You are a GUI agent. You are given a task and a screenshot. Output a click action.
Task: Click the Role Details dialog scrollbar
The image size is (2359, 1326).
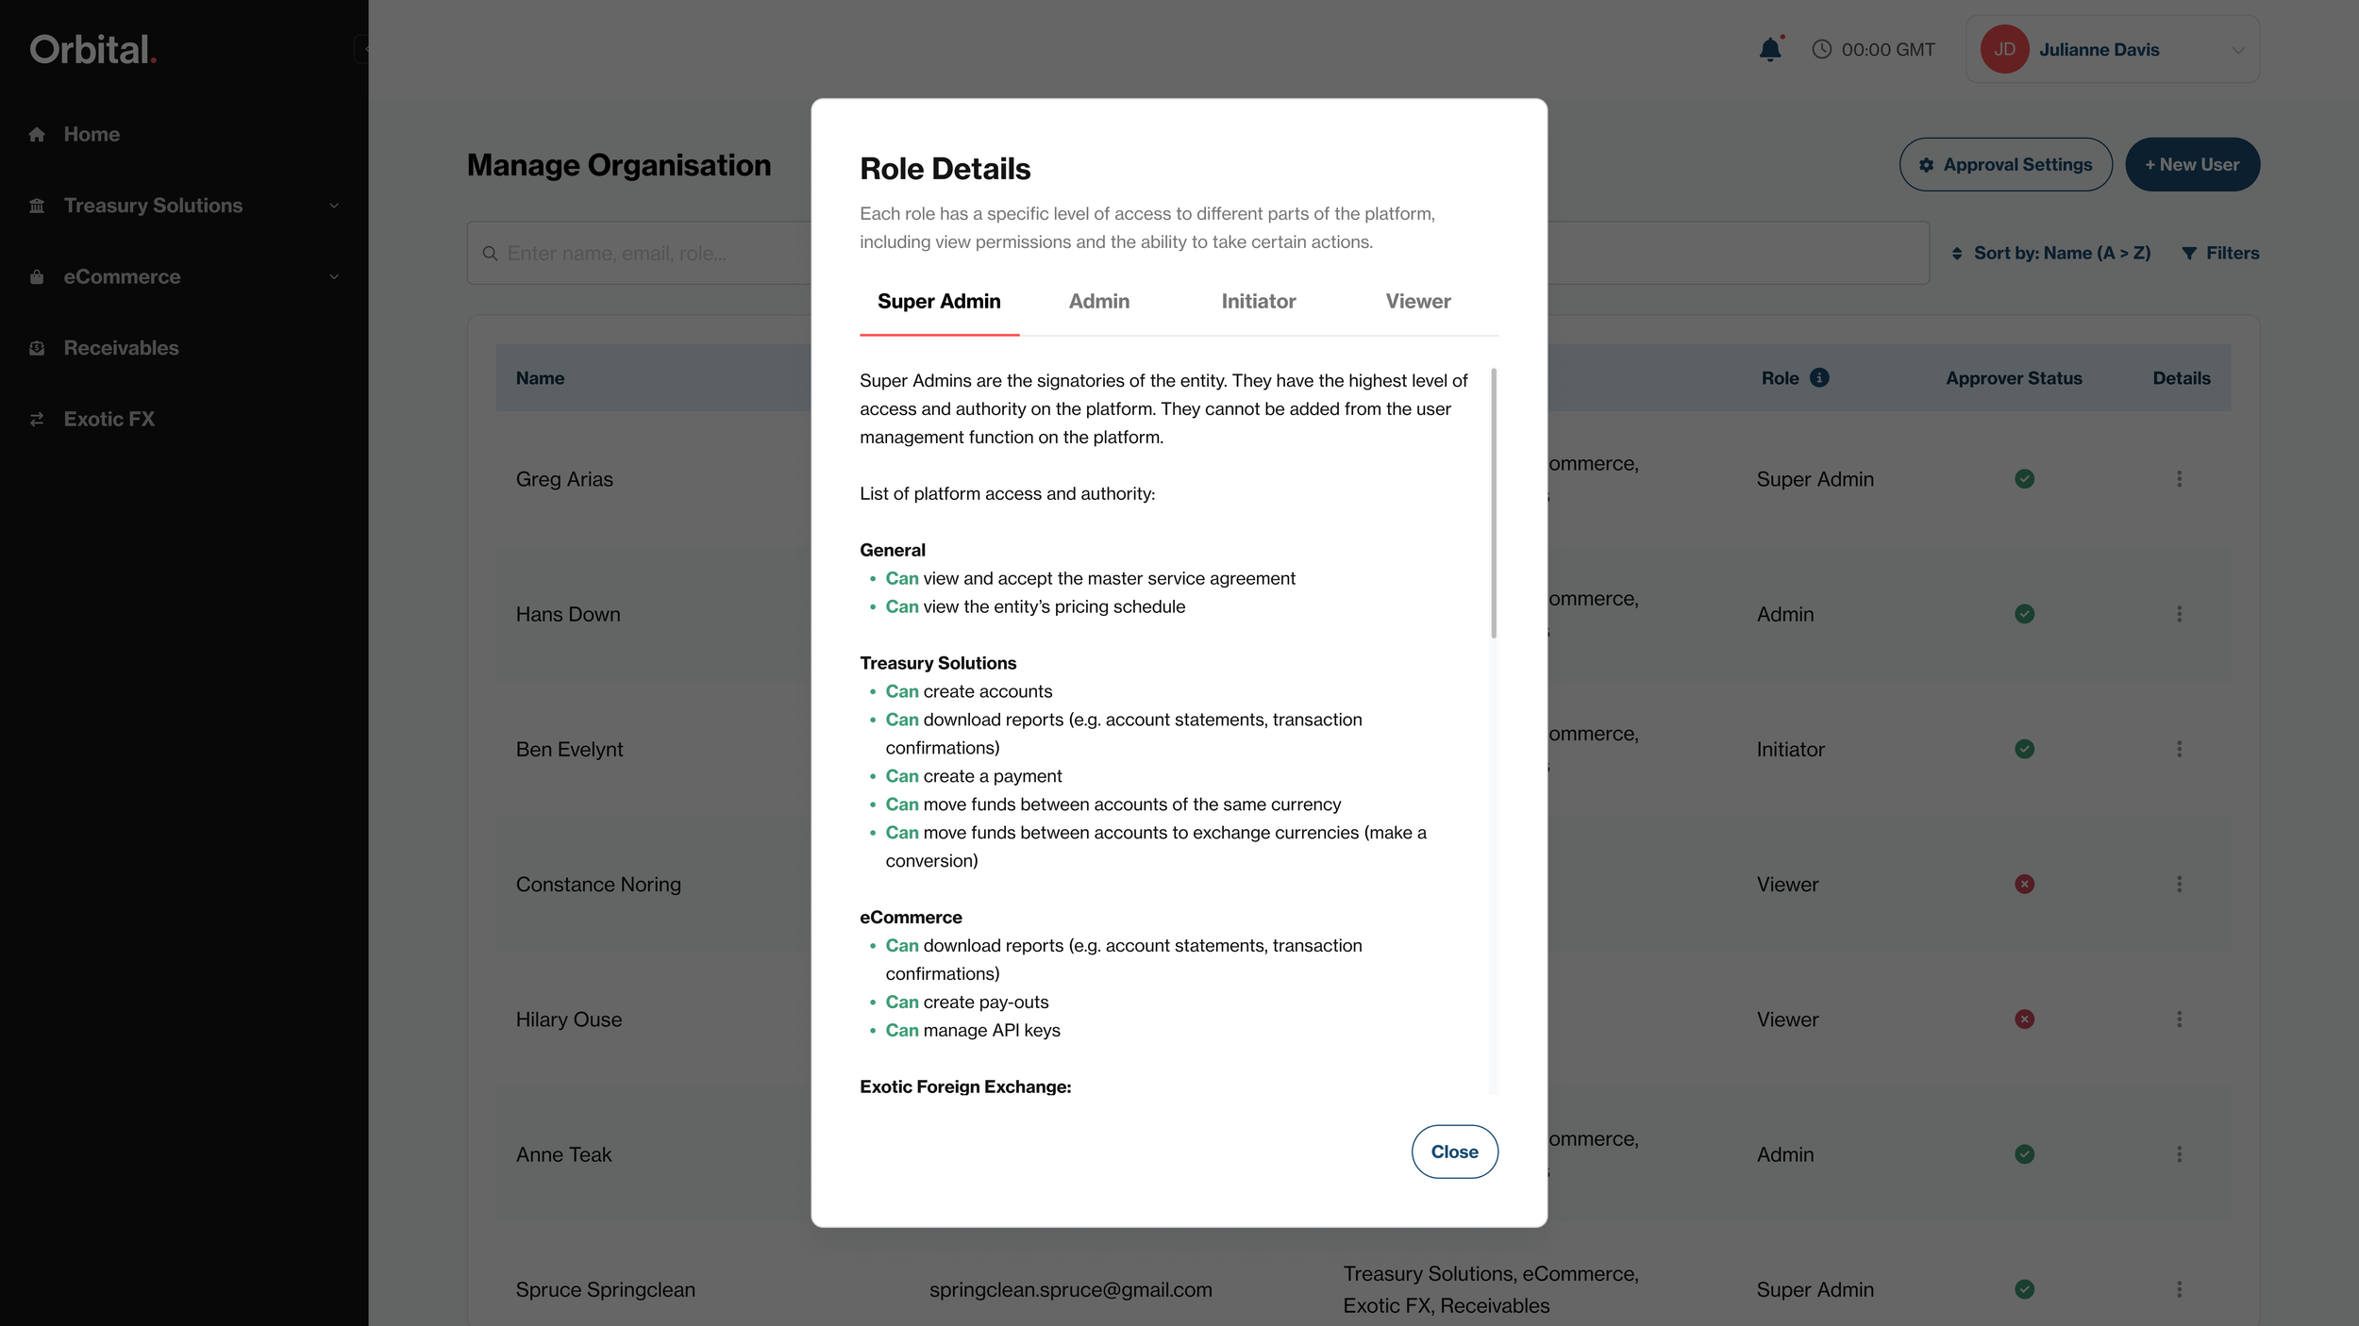[1493, 503]
